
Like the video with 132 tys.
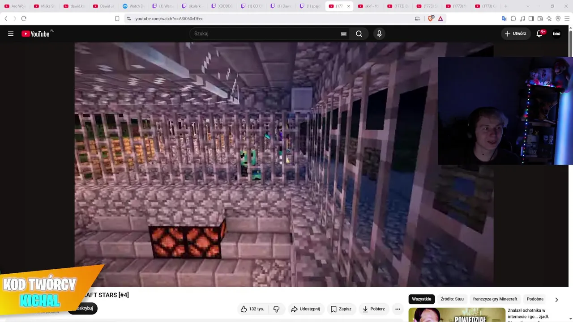tap(252, 309)
